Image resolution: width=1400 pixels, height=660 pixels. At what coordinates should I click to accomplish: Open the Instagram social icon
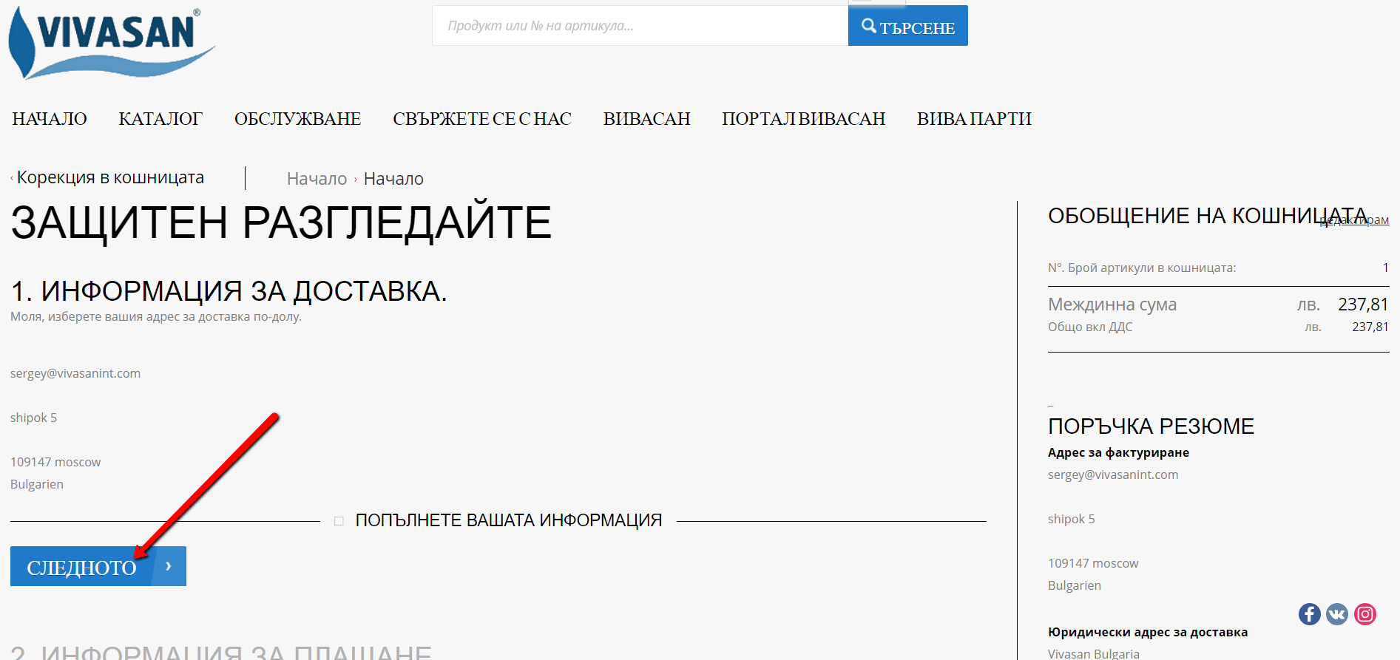pos(1365,614)
